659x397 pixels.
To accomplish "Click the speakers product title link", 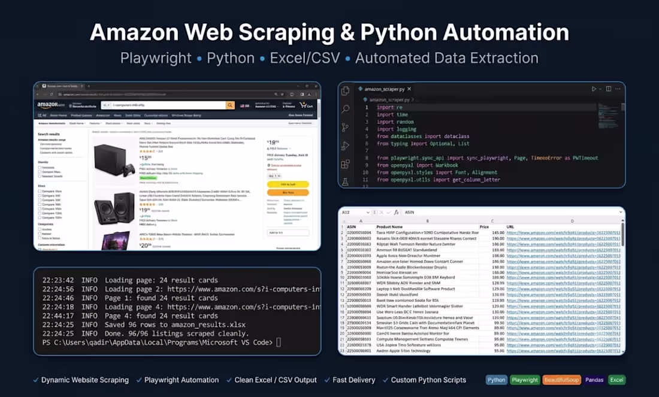I will (195, 196).
